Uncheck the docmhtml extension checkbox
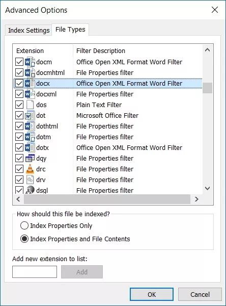The image size is (226, 306). (19, 72)
